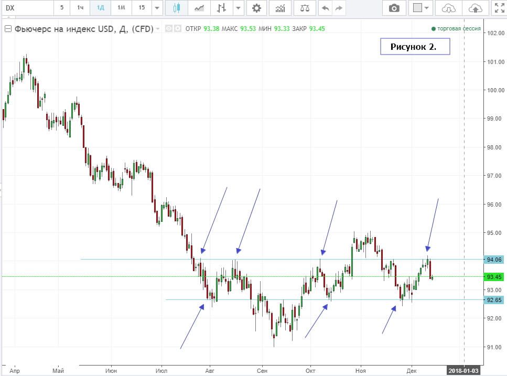The height and width of the screenshot is (376, 507).
Task: Select the 1M timeframe
Action: coord(121,8)
